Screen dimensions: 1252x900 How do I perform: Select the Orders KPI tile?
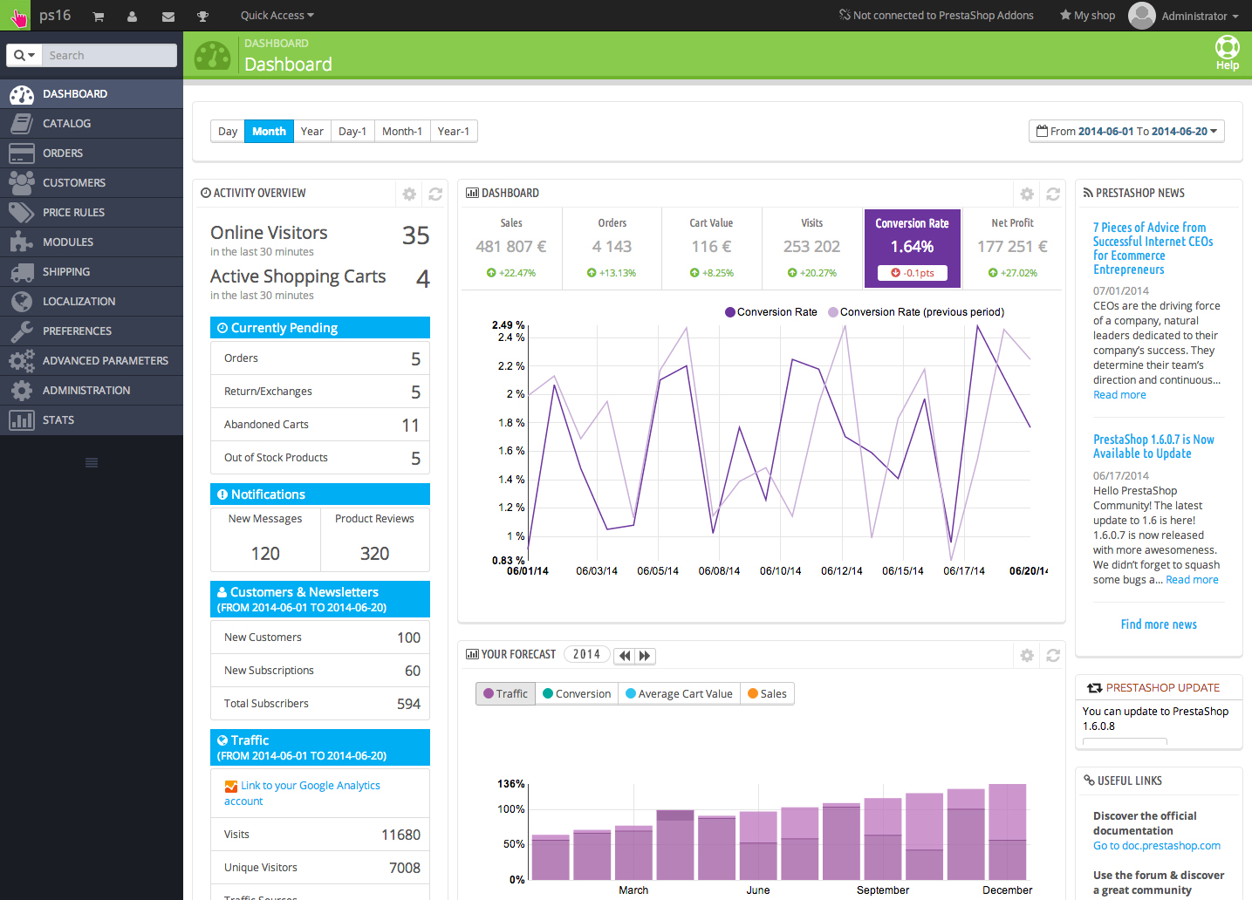tap(612, 249)
